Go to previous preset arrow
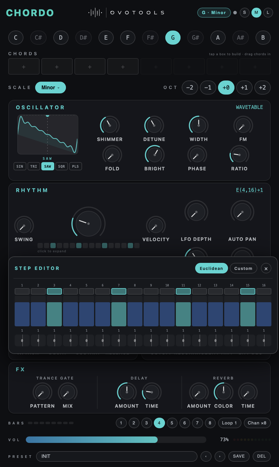The width and height of the screenshot is (279, 467). tap(206, 456)
